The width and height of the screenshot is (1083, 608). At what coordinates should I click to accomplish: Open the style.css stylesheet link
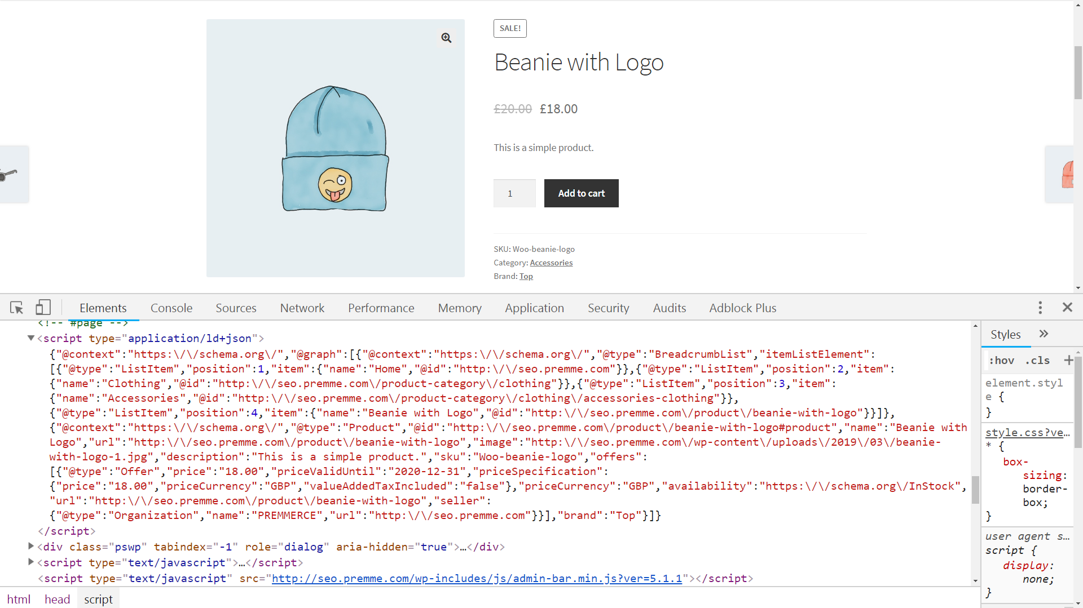click(1027, 432)
